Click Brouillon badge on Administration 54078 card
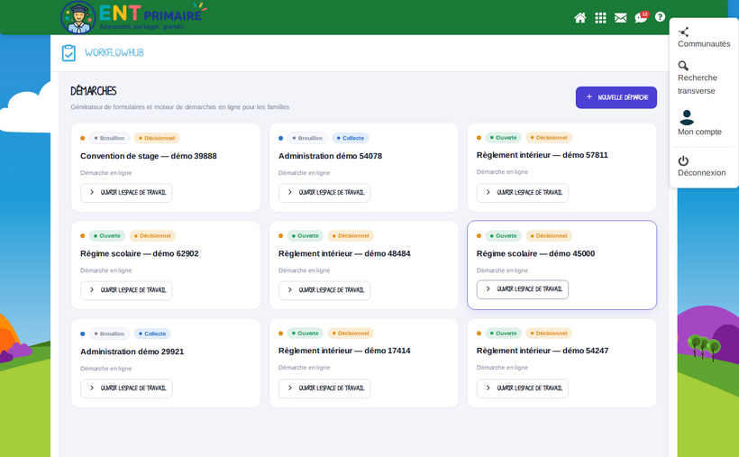739x457 pixels. click(x=307, y=138)
